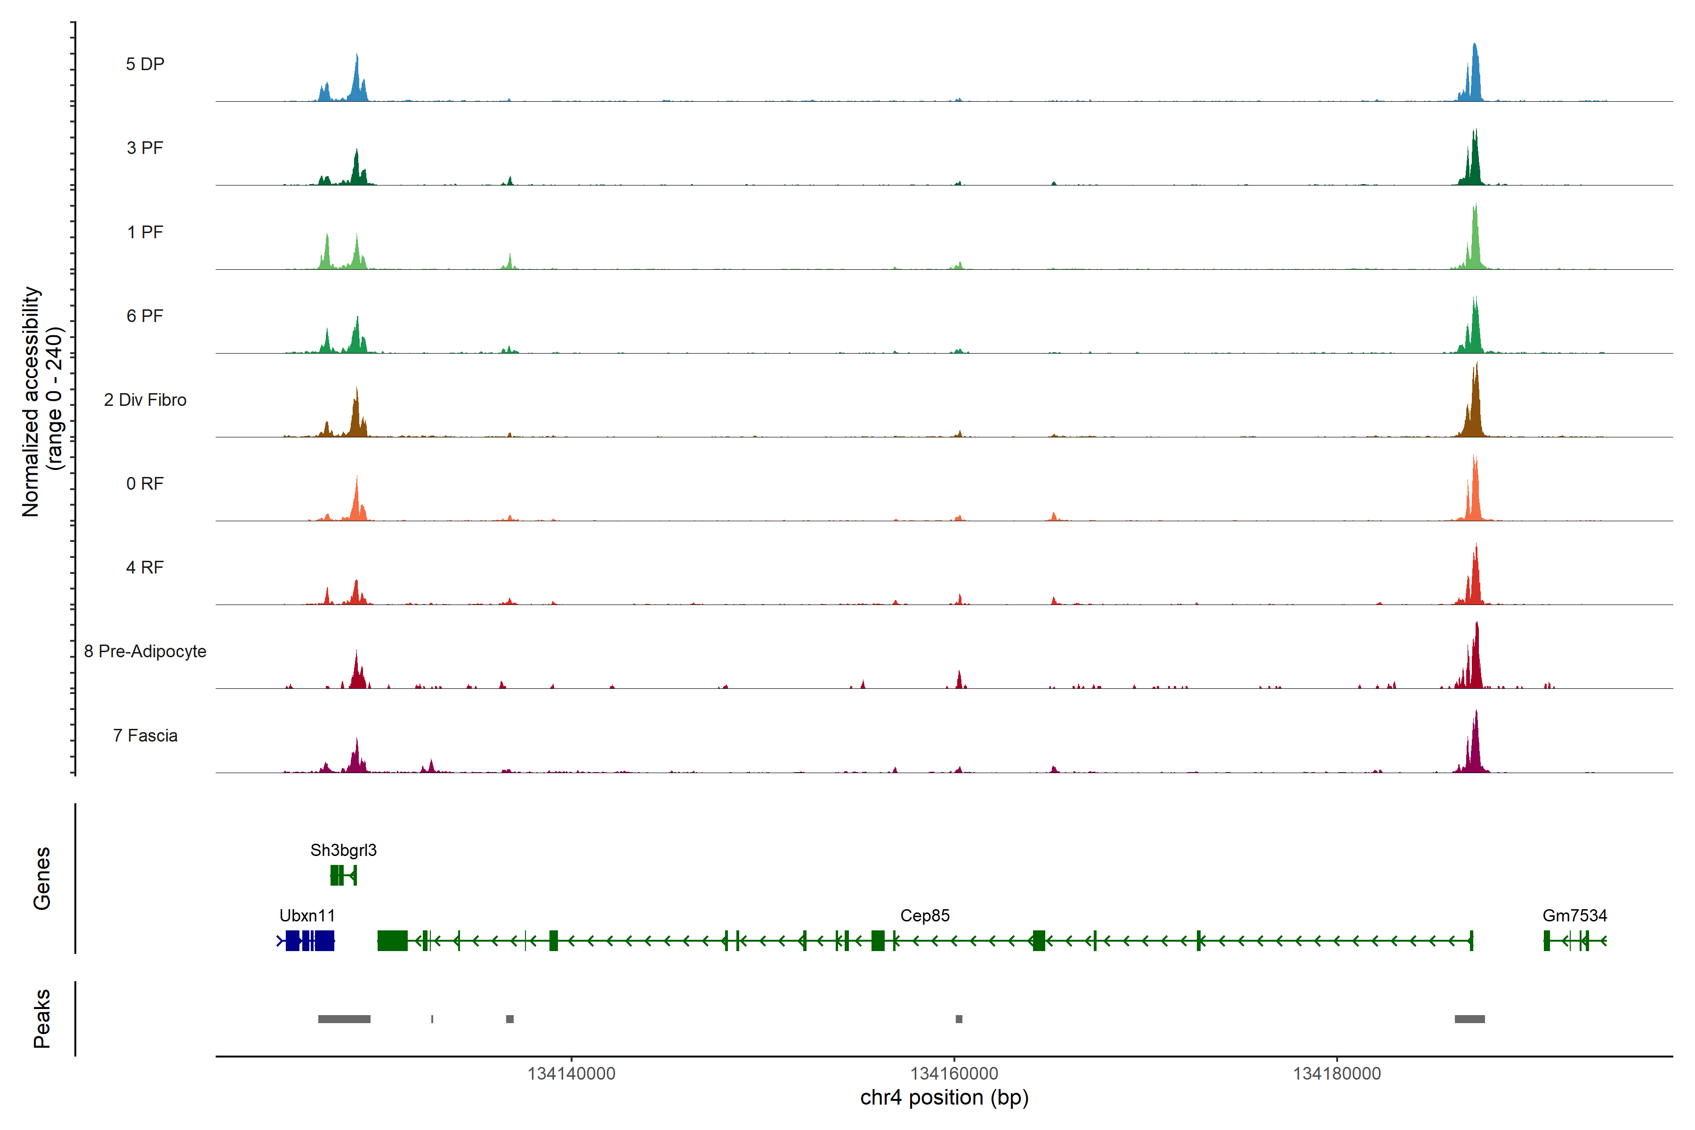Click the 3 PF track label

pos(145,148)
